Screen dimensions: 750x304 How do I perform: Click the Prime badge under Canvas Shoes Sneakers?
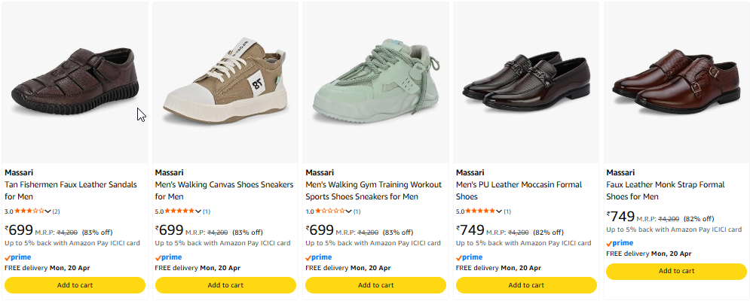tap(168, 257)
